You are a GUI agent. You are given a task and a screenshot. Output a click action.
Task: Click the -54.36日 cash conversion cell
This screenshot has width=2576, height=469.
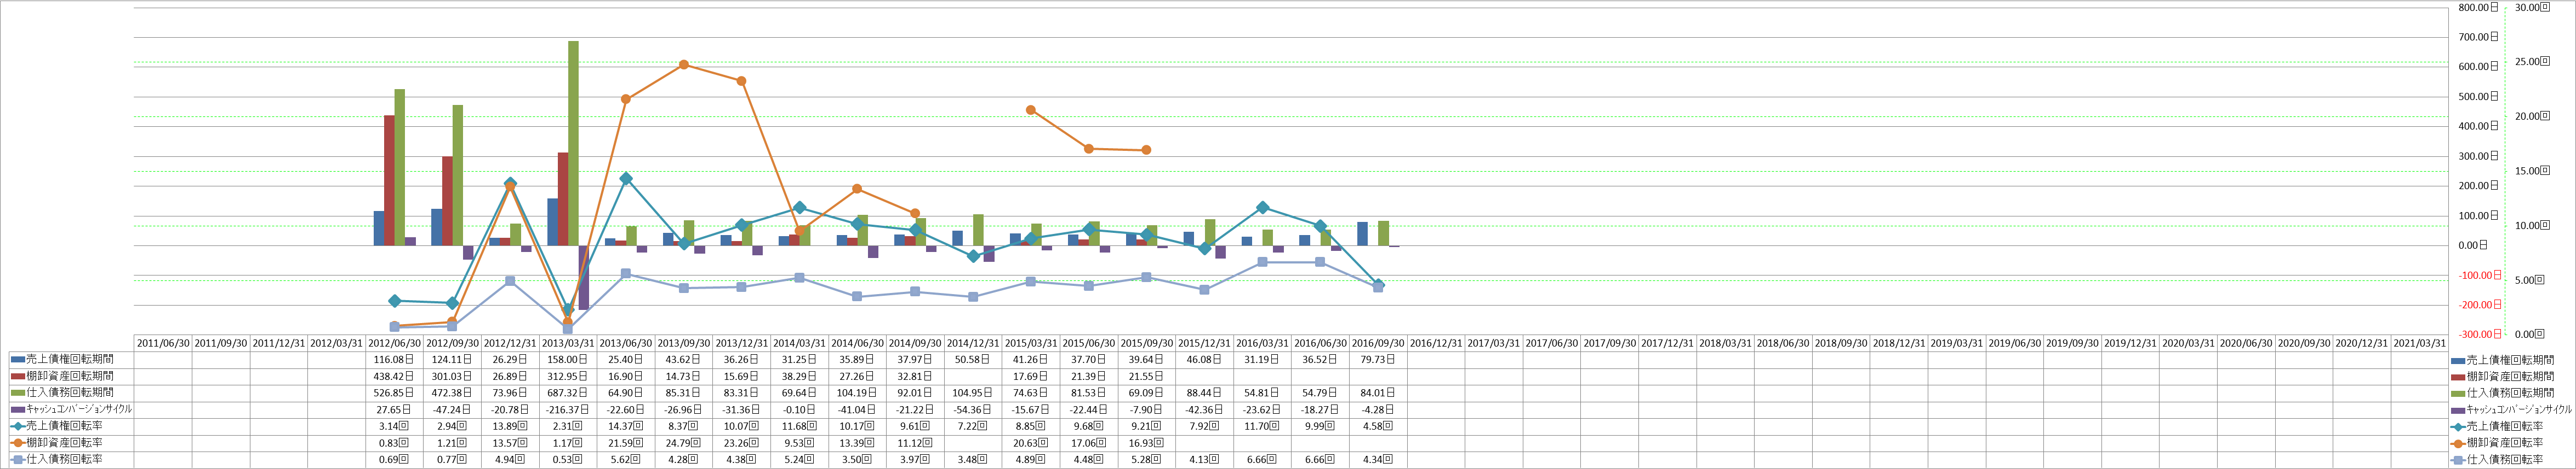973,409
